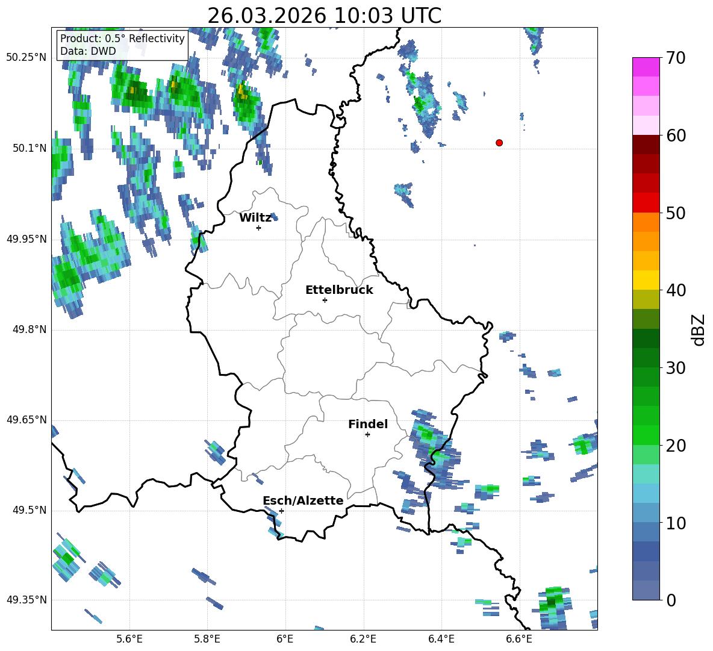
Task: Click the Esch/Alzette station cross marker
Action: [x=281, y=511]
